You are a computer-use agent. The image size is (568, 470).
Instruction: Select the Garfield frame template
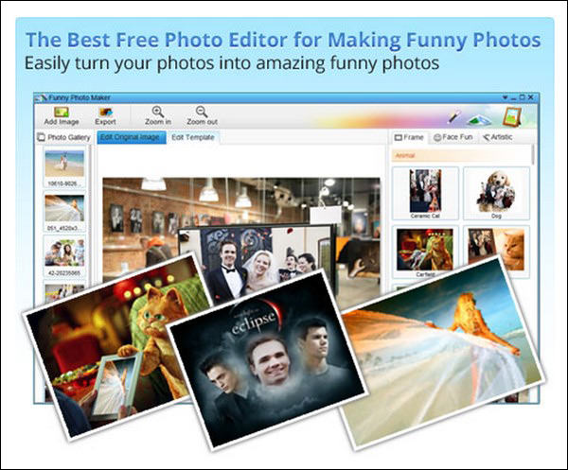425,252
